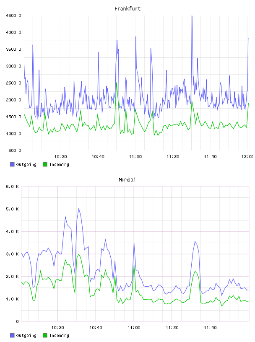Screen dimensions: 255x342
Task: Click the 11:00 time label in Mumbai
Action: tap(134, 328)
